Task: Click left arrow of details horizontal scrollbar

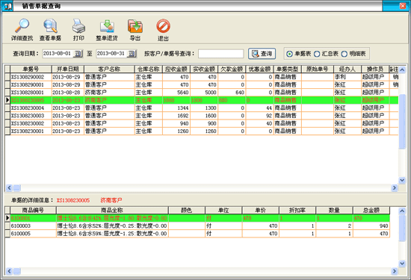Action: tap(9, 271)
